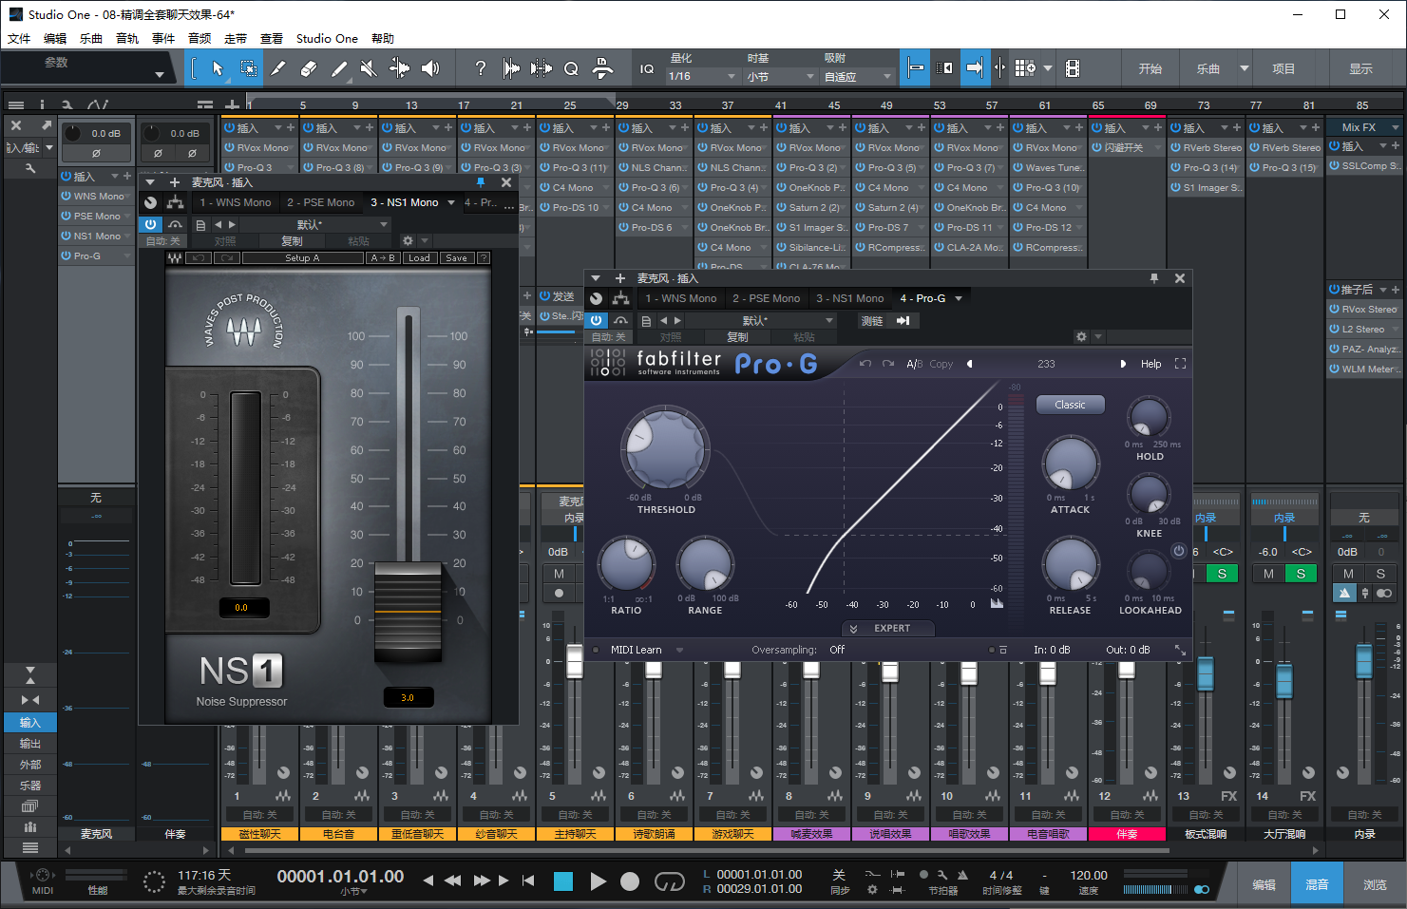The height and width of the screenshot is (909, 1407).
Task: Select the Eraser tool in toolbar
Action: [308, 68]
